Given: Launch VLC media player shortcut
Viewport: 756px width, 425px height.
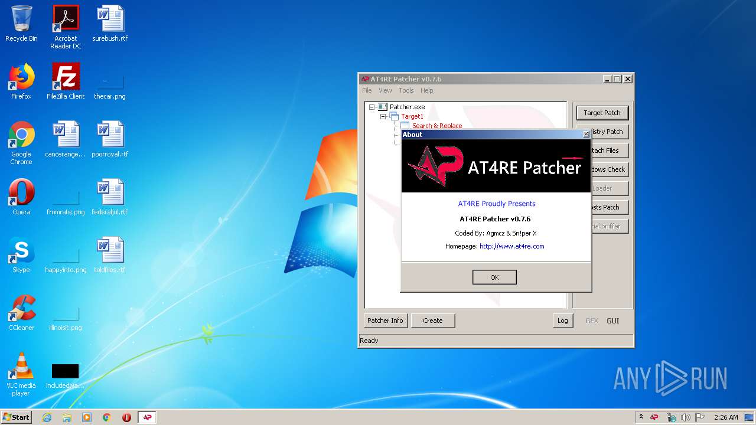Looking at the screenshot, I should 21,374.
